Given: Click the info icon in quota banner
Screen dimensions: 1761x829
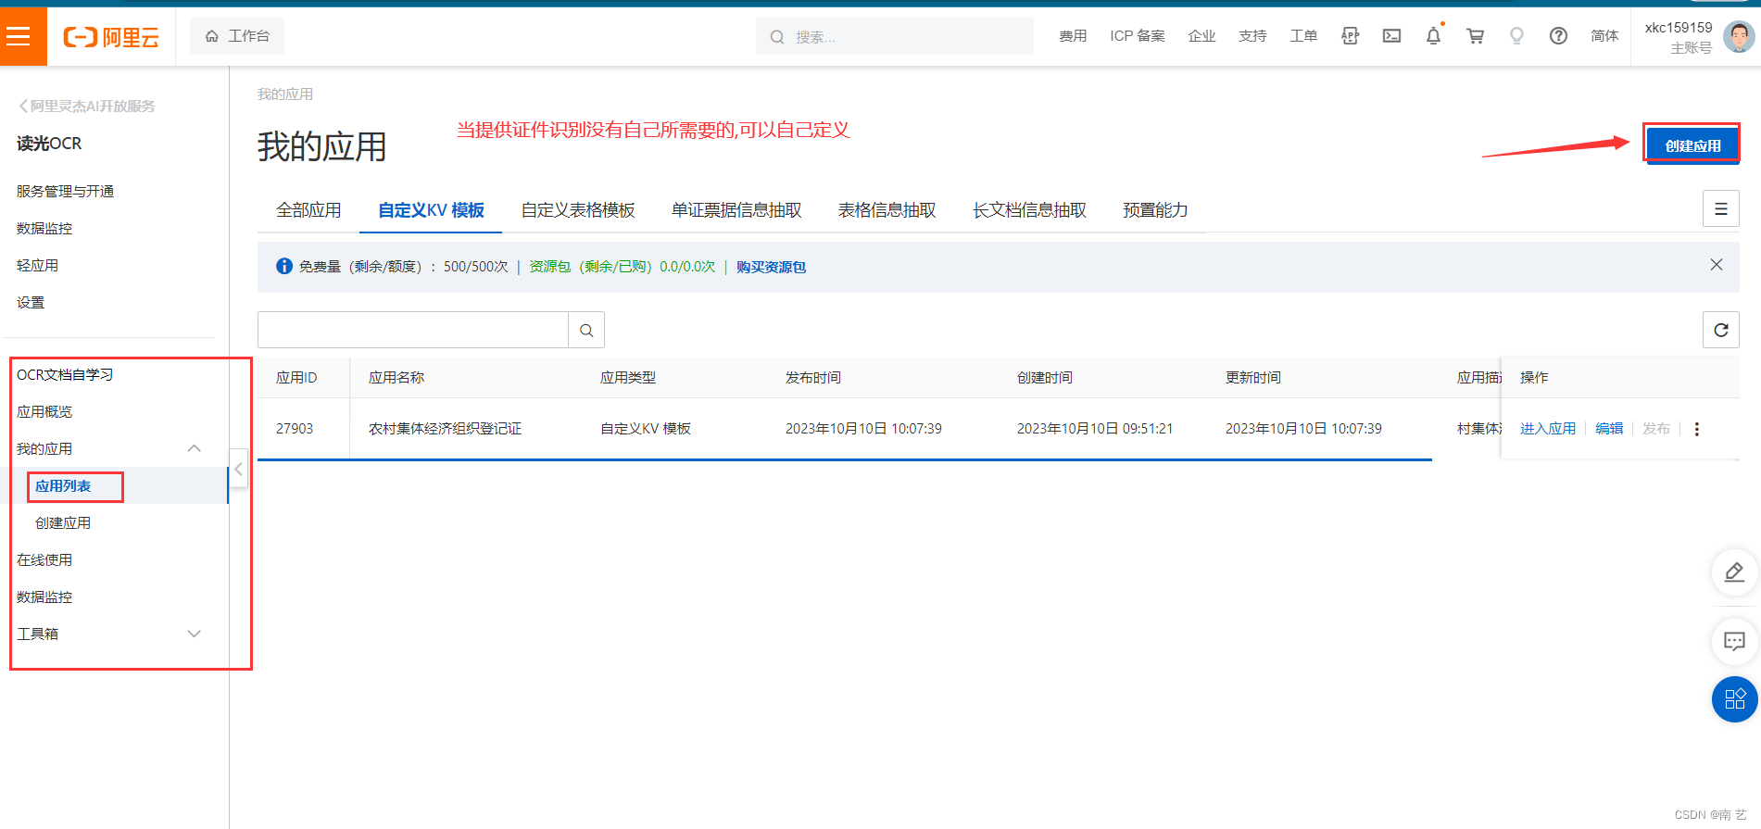Looking at the screenshot, I should pos(284,267).
